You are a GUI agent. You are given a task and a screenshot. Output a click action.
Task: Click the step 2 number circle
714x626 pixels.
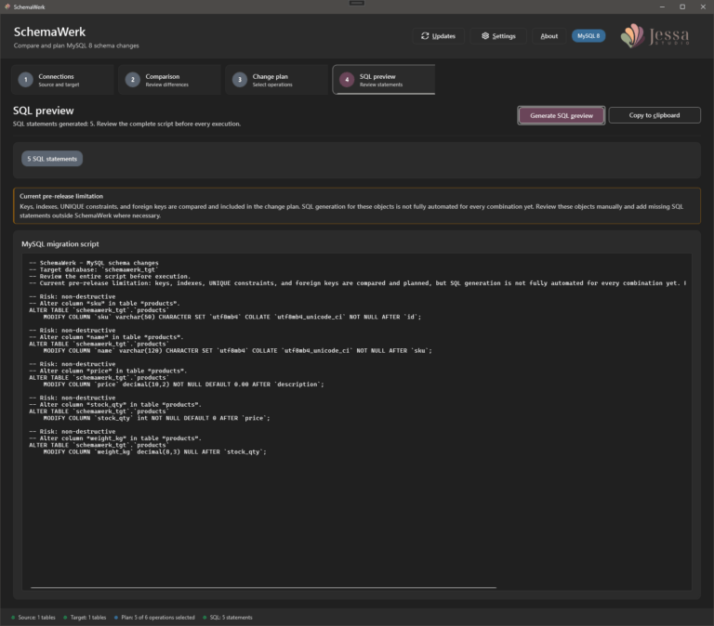[133, 80]
